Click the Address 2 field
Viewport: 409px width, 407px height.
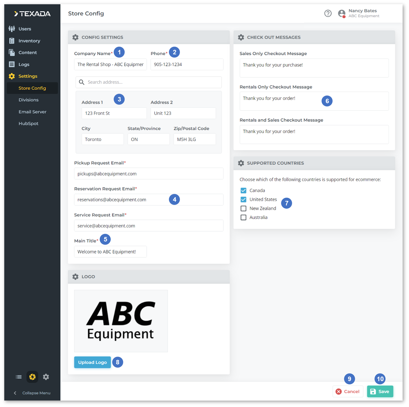[183, 113]
